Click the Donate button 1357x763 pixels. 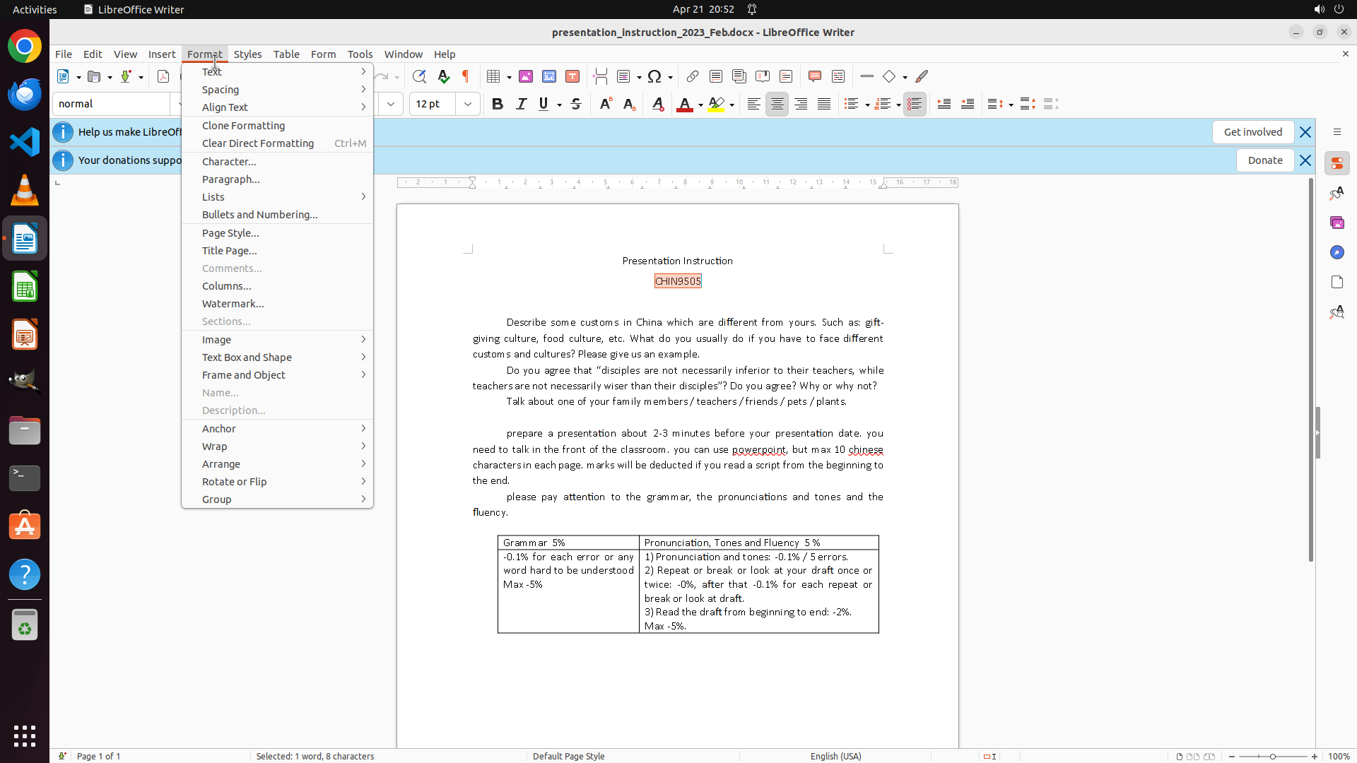[x=1264, y=160]
